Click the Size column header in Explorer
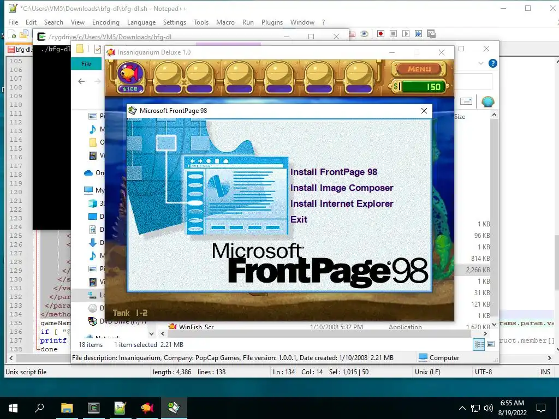Image resolution: width=559 pixels, height=419 pixels. coord(460,117)
